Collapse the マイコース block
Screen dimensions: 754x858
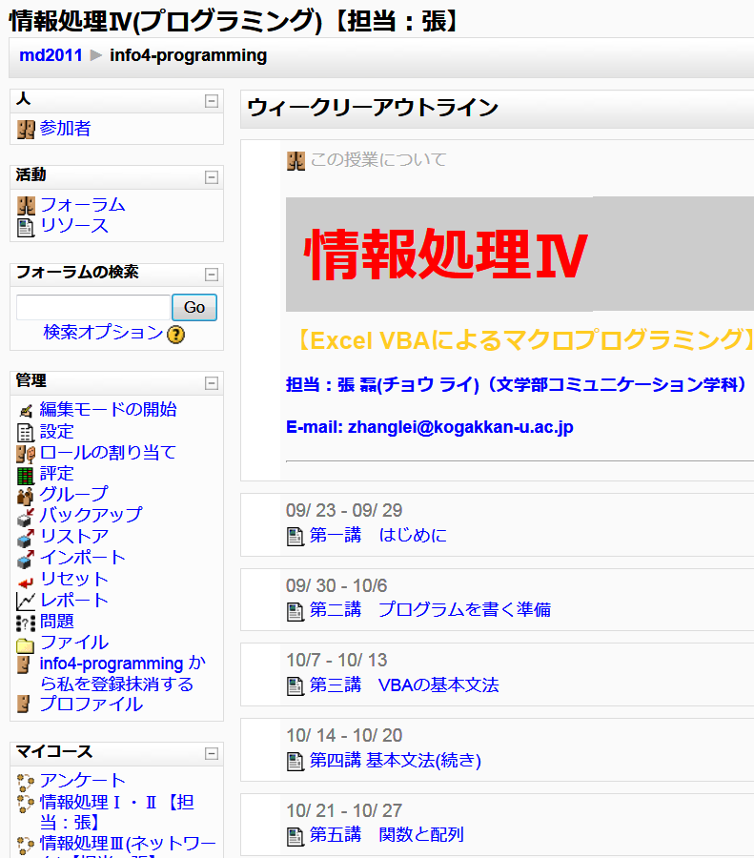click(212, 754)
